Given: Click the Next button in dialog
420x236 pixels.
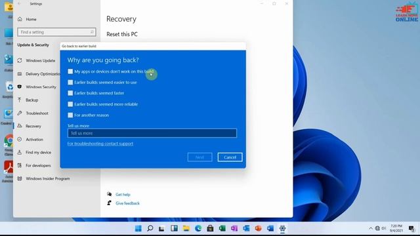Looking at the screenshot, I should 199,157.
